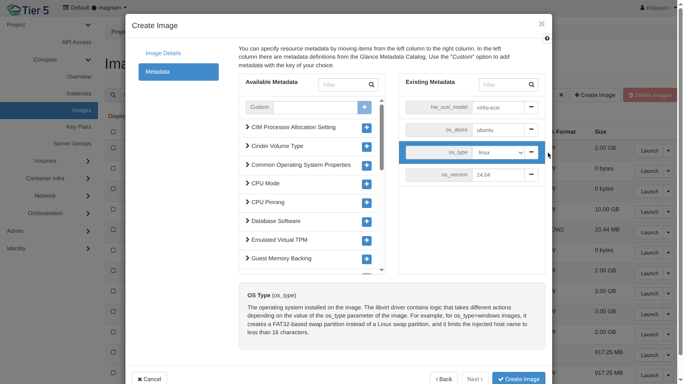Remove os_distro metadata with minus button

click(531, 130)
